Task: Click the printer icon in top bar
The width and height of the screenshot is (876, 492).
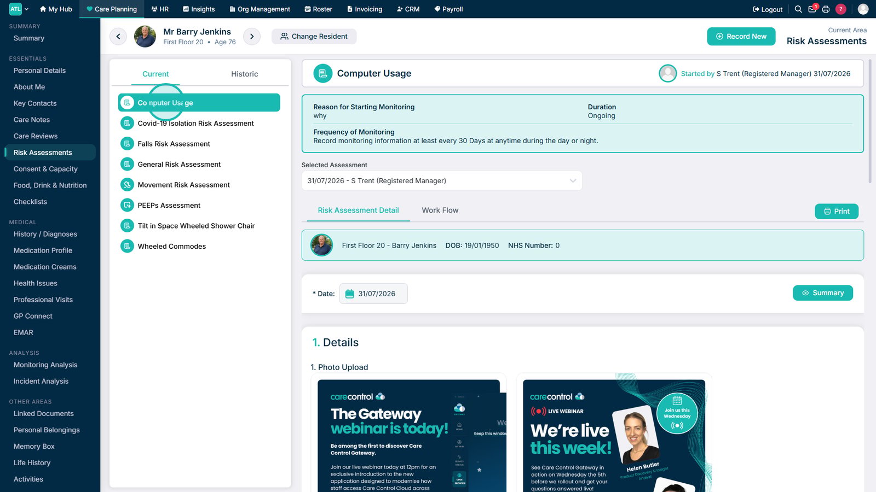Action: pos(826,9)
